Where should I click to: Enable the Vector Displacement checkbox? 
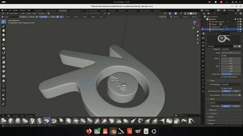[x=222, y=77]
